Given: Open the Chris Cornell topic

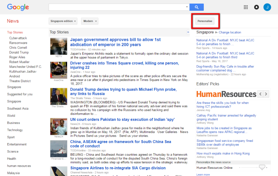Looking at the screenshot, I should tap(18, 48).
